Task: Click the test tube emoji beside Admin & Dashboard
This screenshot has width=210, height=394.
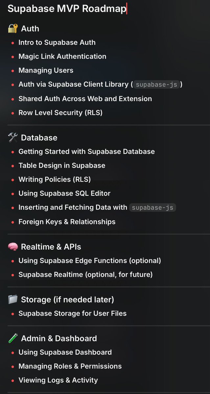Action: point(12,338)
